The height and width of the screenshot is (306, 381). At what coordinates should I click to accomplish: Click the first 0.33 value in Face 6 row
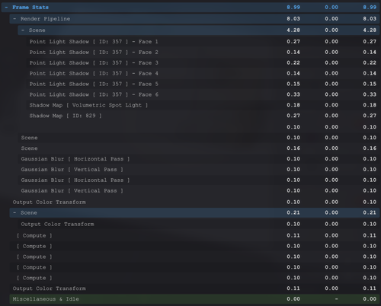tap(293, 94)
